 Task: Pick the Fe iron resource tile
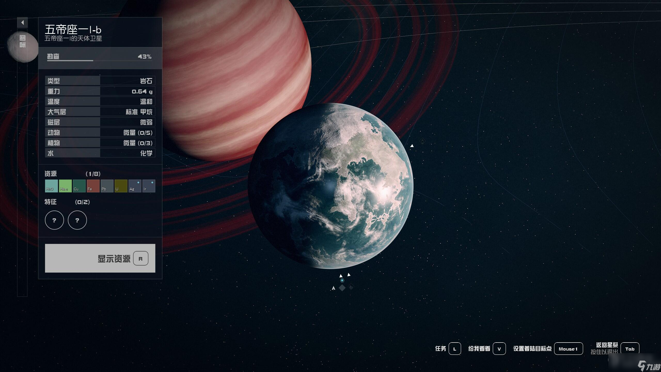coord(93,186)
